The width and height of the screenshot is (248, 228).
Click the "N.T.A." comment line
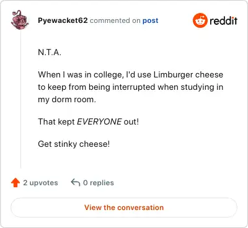coord(50,52)
